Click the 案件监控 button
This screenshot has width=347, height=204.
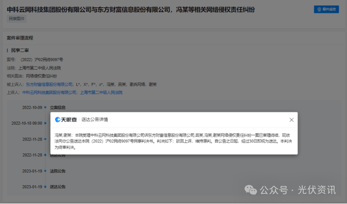[326, 9]
